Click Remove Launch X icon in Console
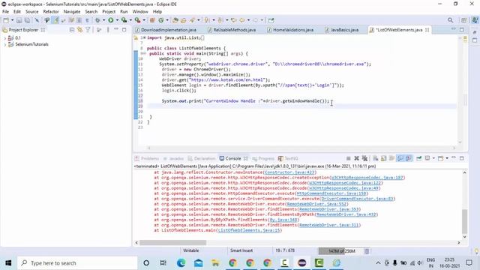This screenshot has width=480, height=270. click(x=357, y=158)
